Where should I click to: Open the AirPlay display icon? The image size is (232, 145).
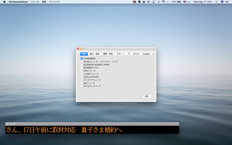[154, 2]
